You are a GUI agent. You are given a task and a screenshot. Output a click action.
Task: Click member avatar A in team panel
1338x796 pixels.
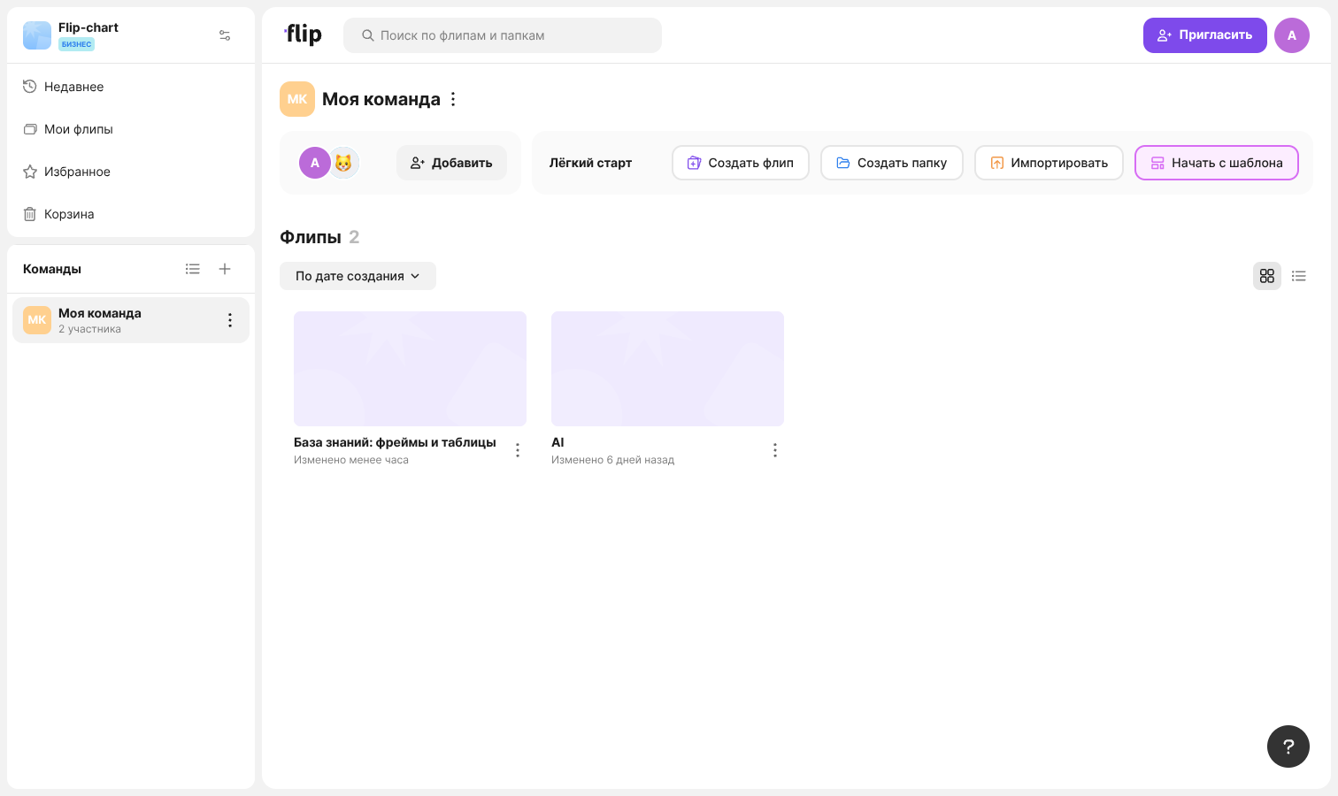coord(314,163)
